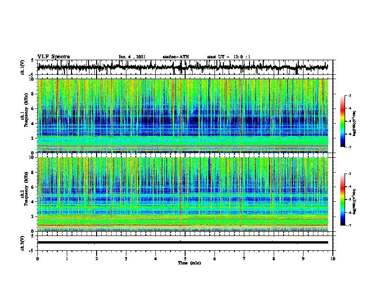Click time-axis tick label "9"

tap(303, 259)
